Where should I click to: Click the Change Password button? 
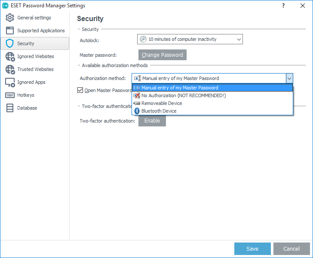(x=163, y=55)
